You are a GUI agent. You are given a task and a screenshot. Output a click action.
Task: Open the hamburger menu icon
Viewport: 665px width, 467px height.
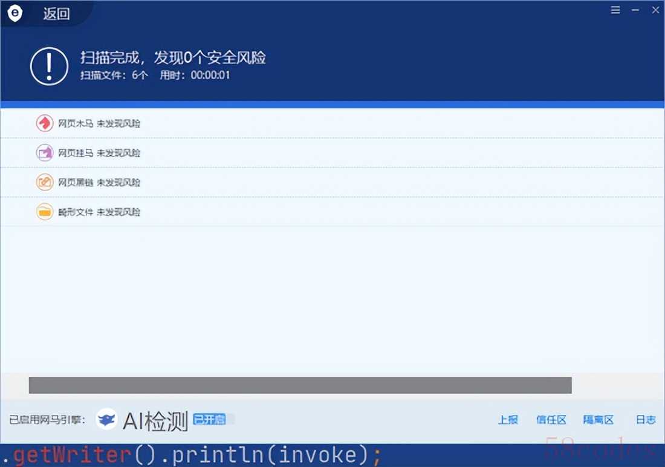point(615,10)
